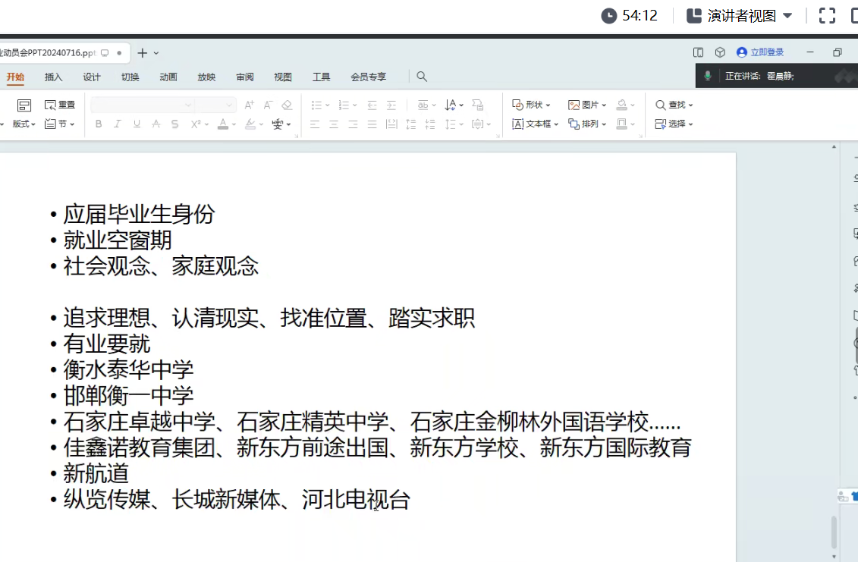Toggle italic formatting
The height and width of the screenshot is (562, 858).
click(117, 124)
